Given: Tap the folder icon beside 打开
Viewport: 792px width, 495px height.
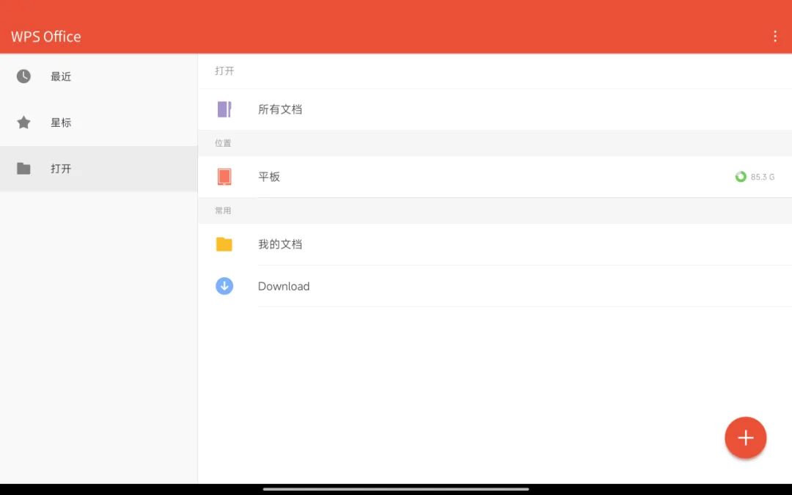Looking at the screenshot, I should [23, 169].
